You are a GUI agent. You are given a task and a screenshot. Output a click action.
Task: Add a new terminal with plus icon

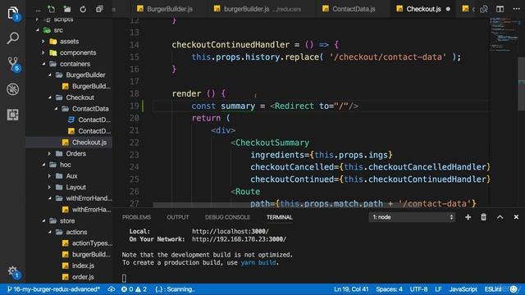pos(468,217)
